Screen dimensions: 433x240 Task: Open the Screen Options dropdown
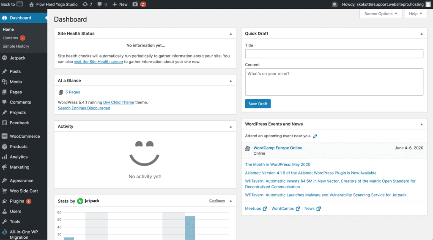[x=381, y=14]
